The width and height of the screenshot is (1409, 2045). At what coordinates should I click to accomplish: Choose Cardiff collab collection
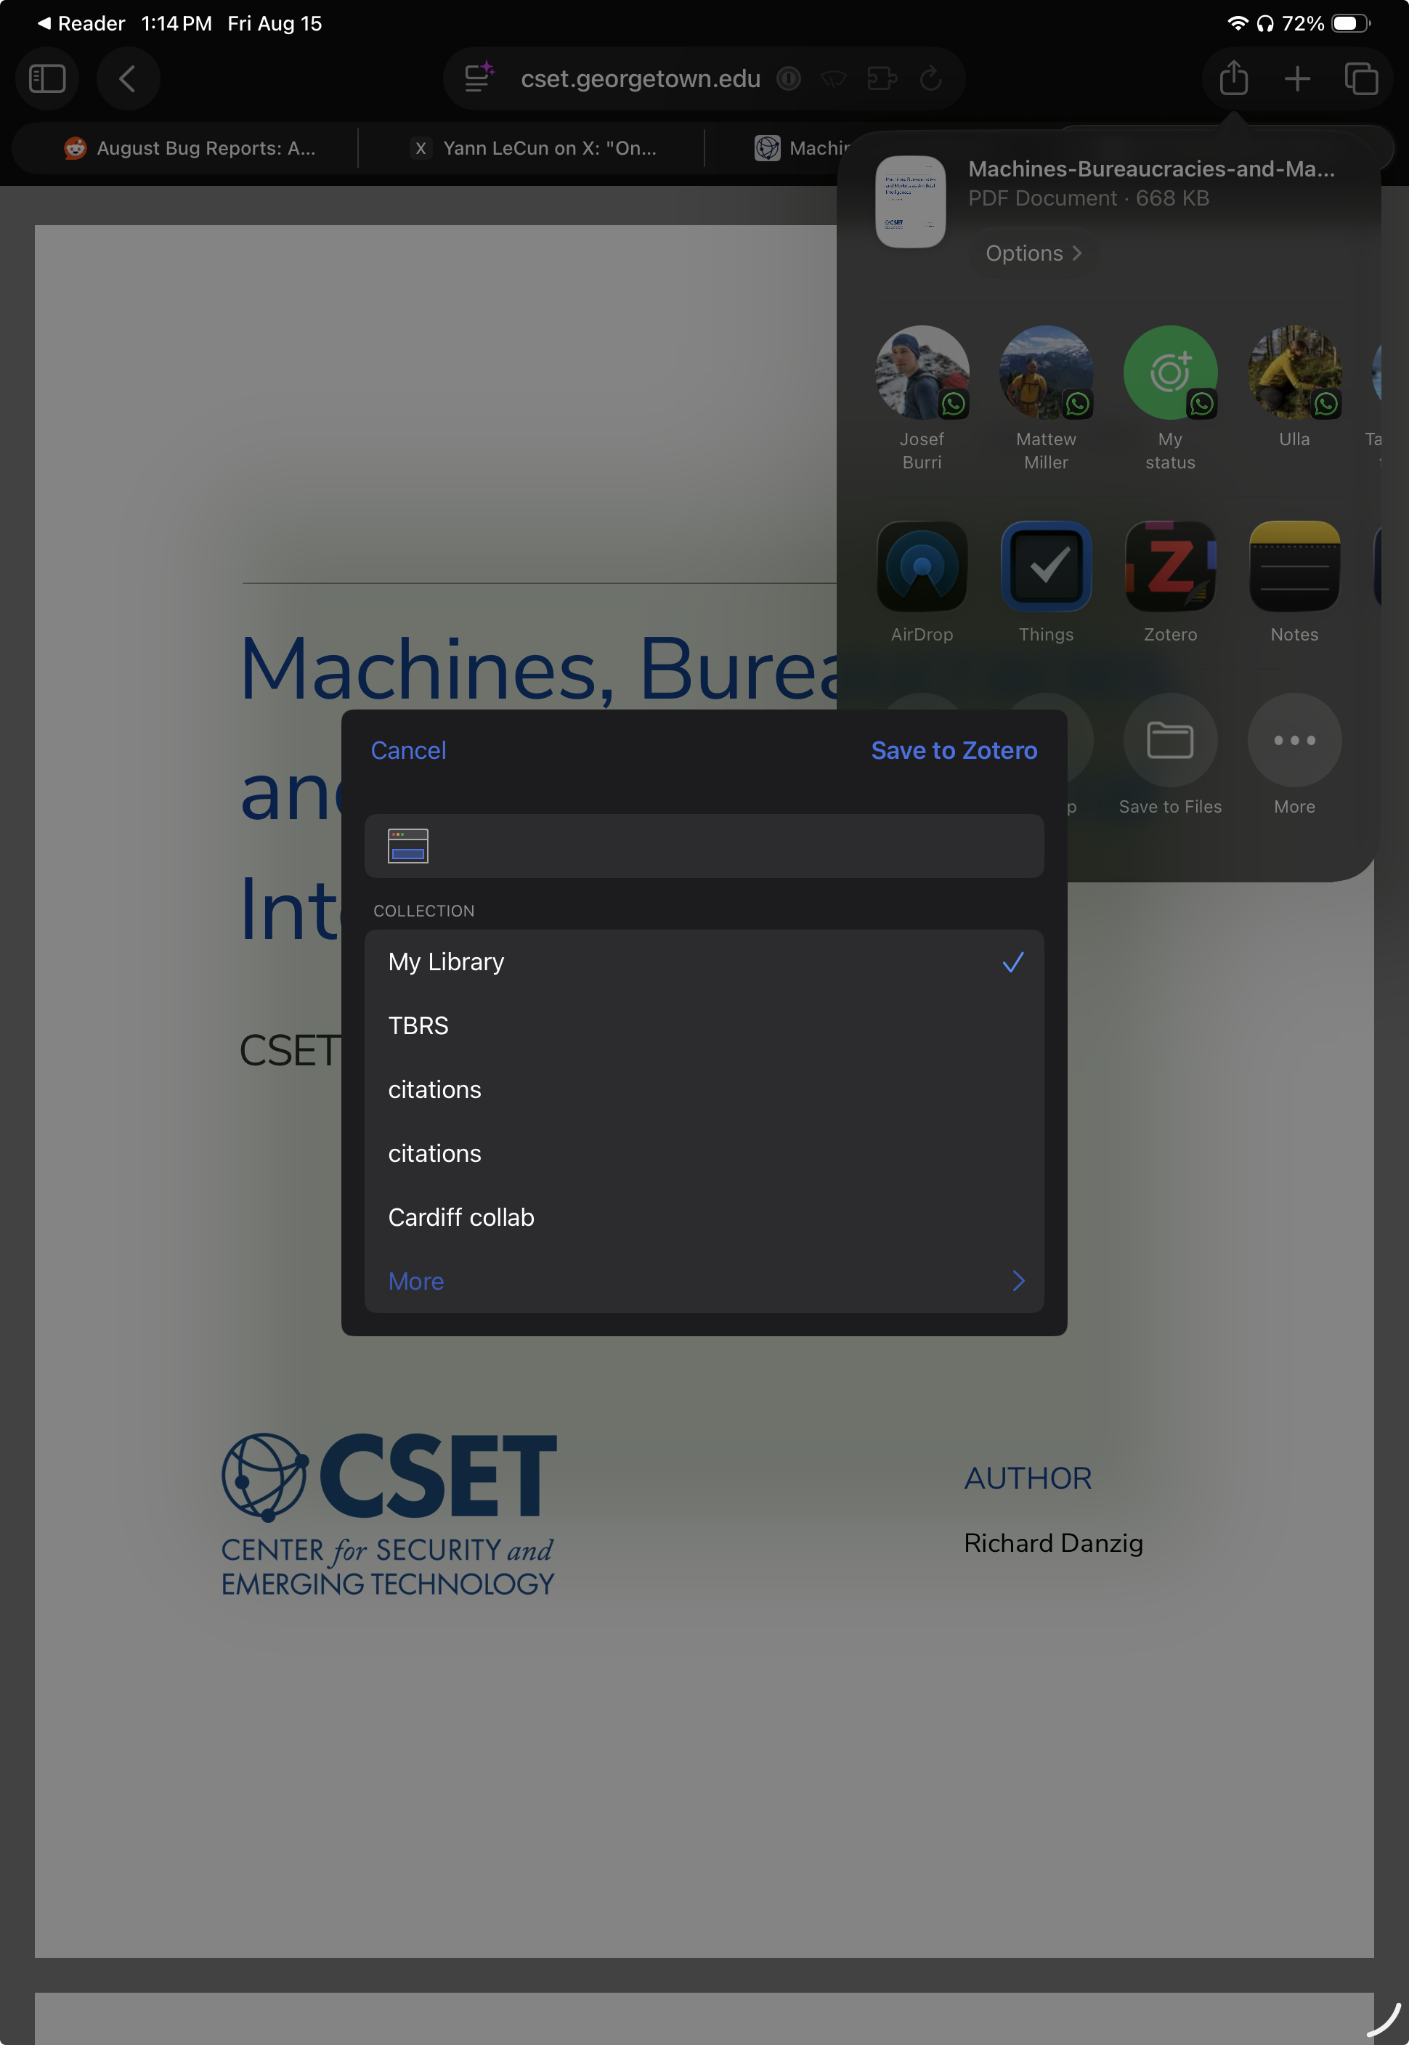point(704,1217)
